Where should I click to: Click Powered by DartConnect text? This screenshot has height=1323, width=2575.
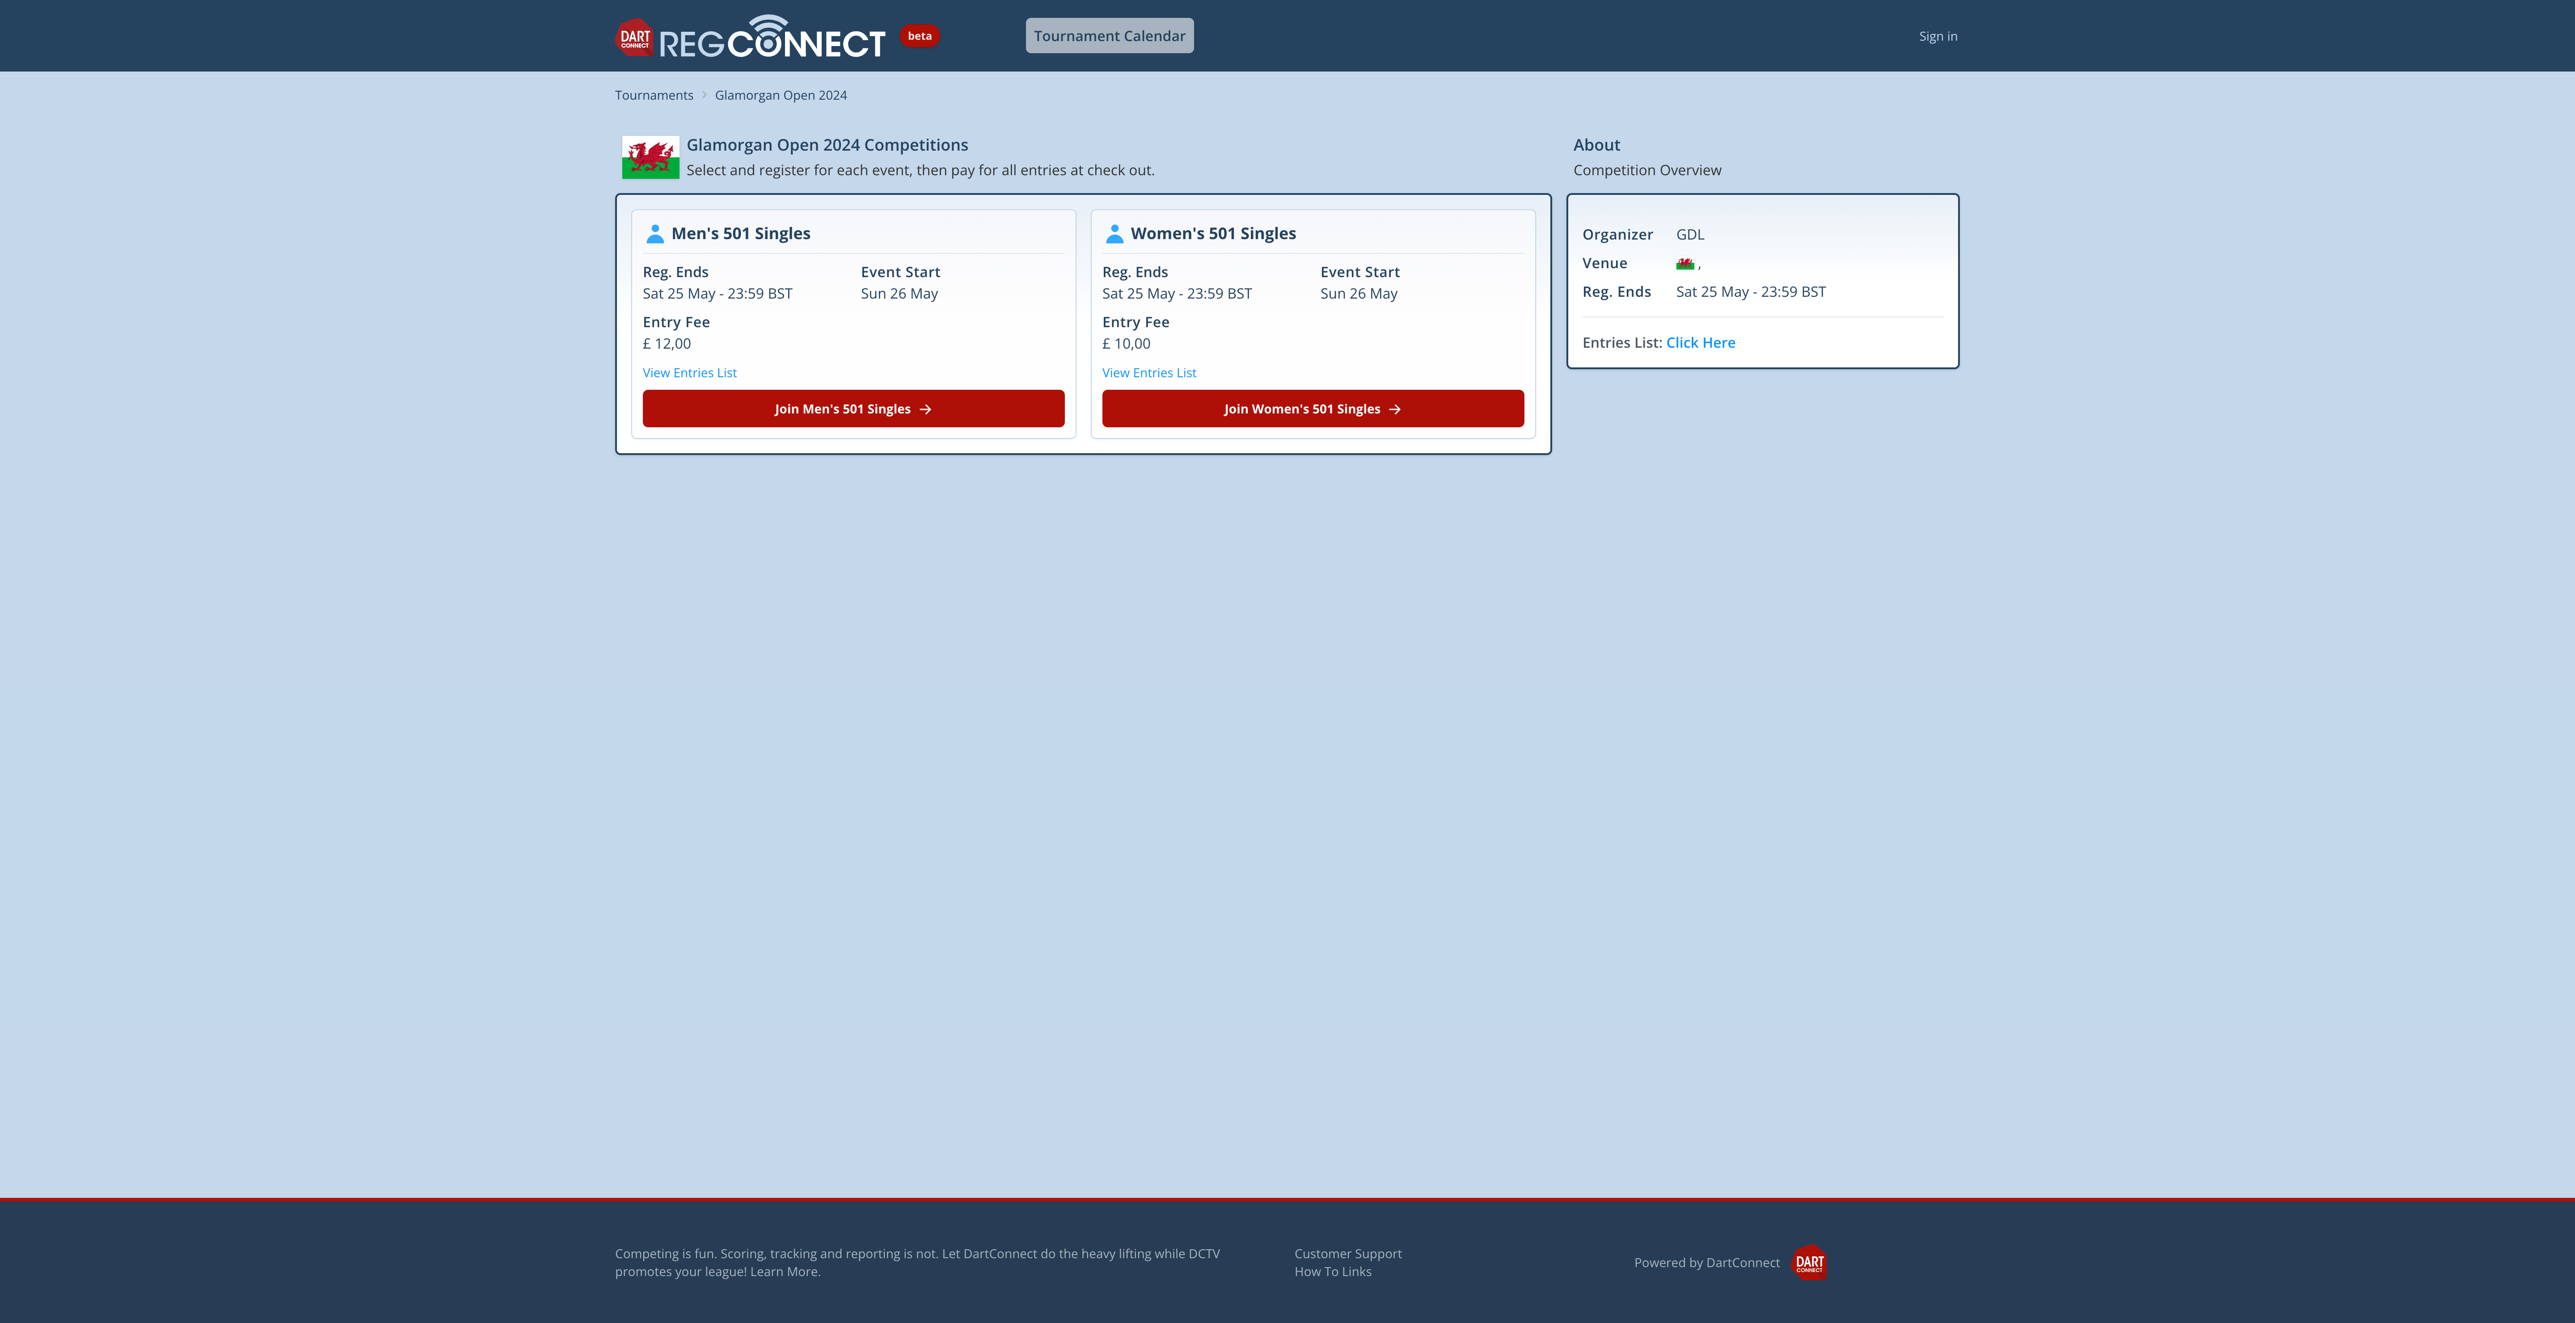pos(1707,1263)
